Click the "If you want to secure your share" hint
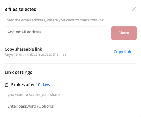141x117 pixels. tap(32, 94)
